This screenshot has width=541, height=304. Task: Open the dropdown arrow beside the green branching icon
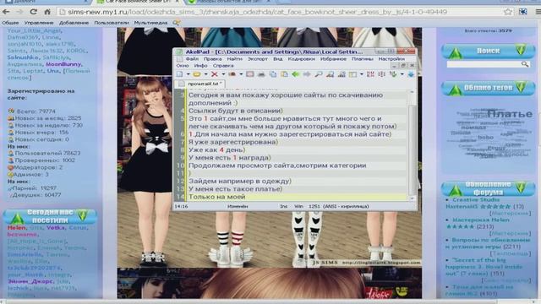coord(402,74)
